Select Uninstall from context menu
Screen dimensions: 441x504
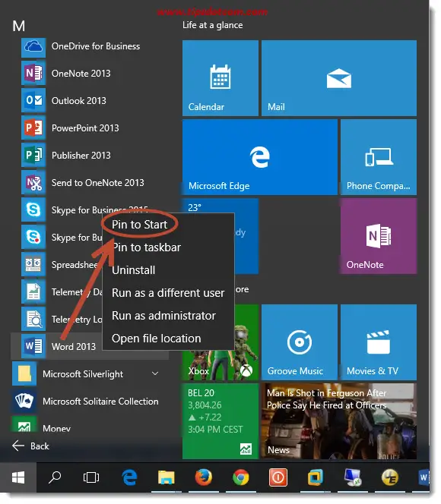coord(133,270)
